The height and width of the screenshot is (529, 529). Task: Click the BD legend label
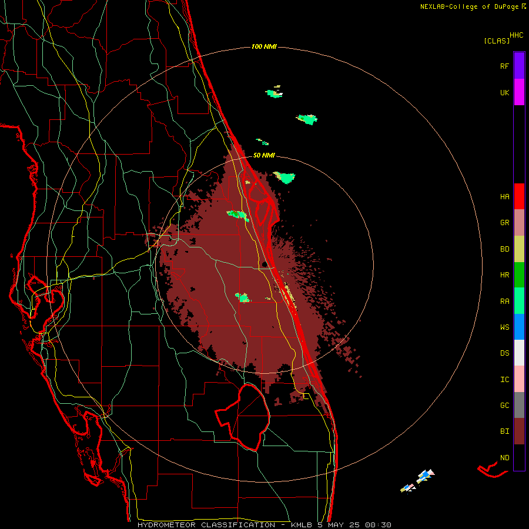[504, 249]
